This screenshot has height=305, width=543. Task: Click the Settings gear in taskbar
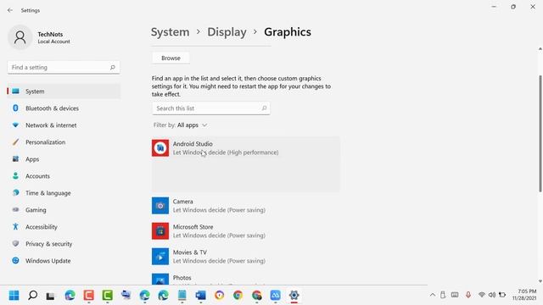294,296
